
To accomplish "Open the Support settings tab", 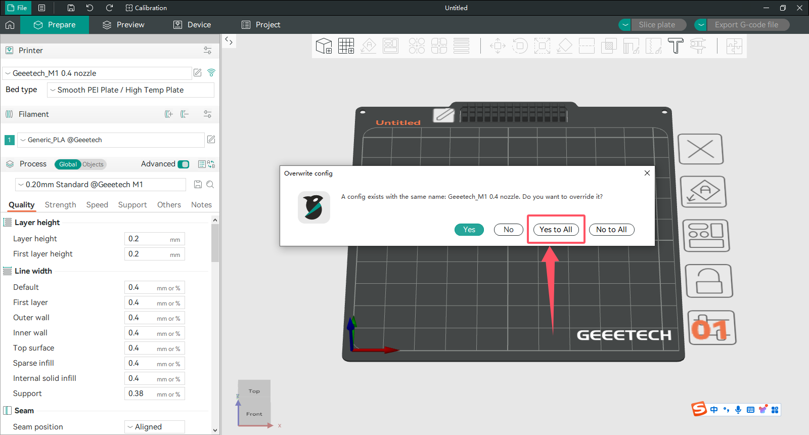I will pos(132,205).
